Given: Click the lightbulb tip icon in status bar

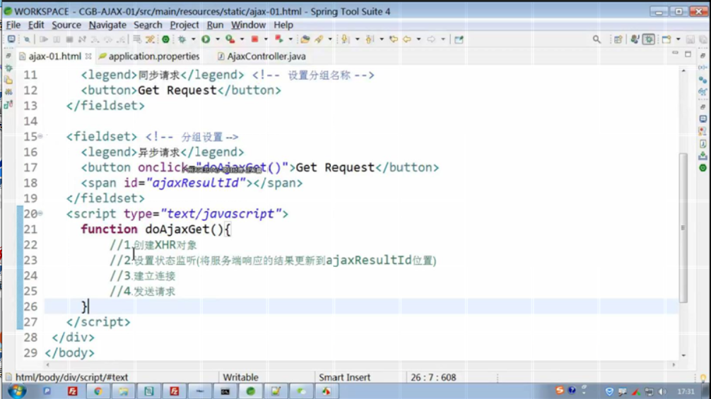Looking at the screenshot, I should (703, 377).
